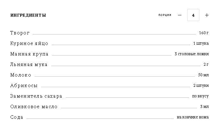This screenshot has height=136, width=216.
Task: Open the Куриное яйцо ingredient
Action: click(29, 43)
